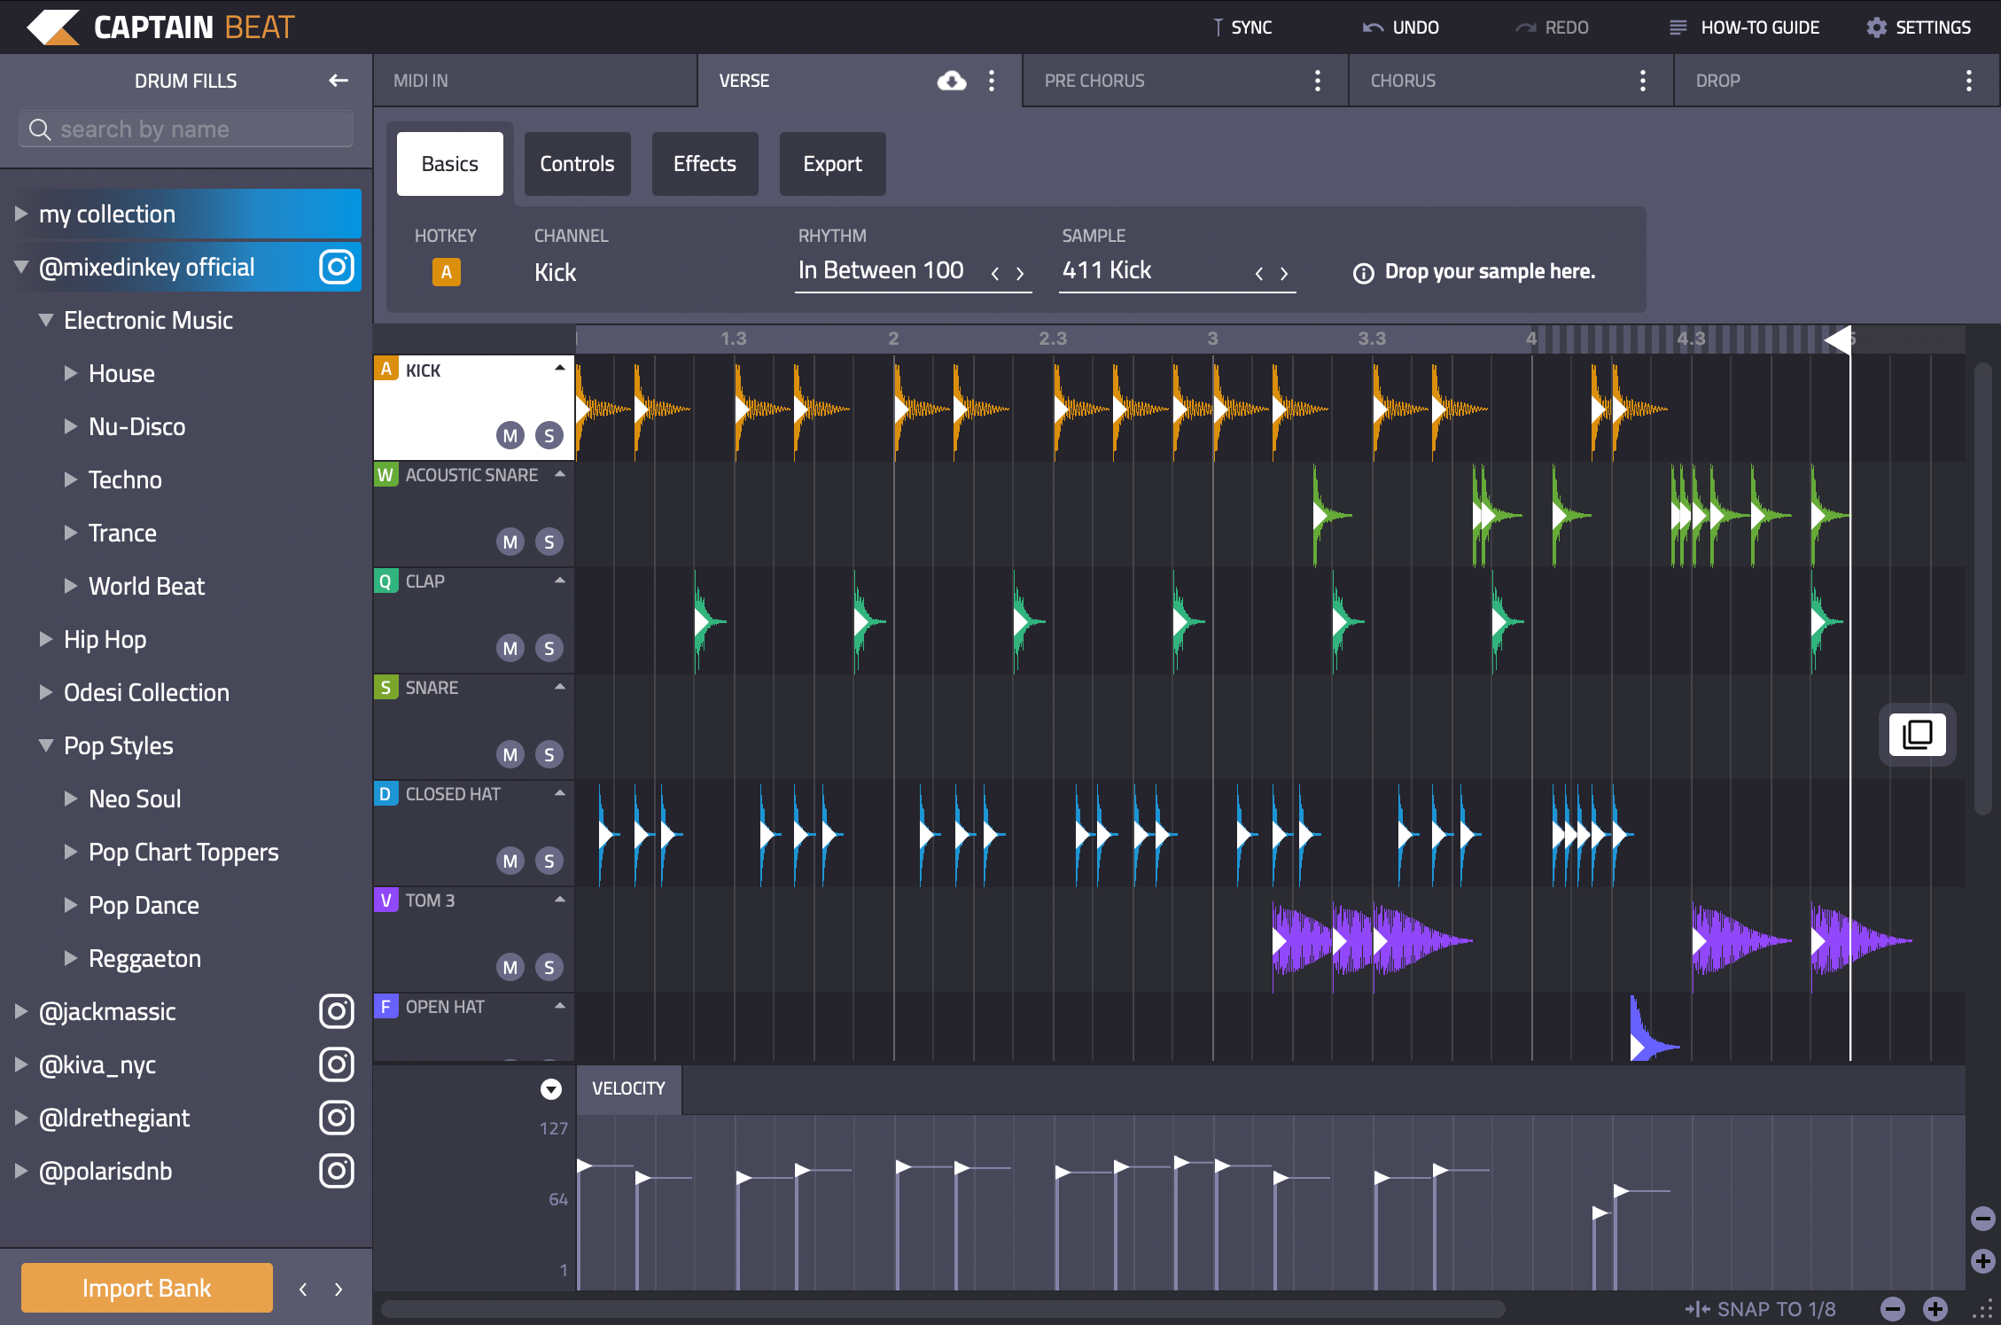Click the Effects tab icon

(x=704, y=163)
